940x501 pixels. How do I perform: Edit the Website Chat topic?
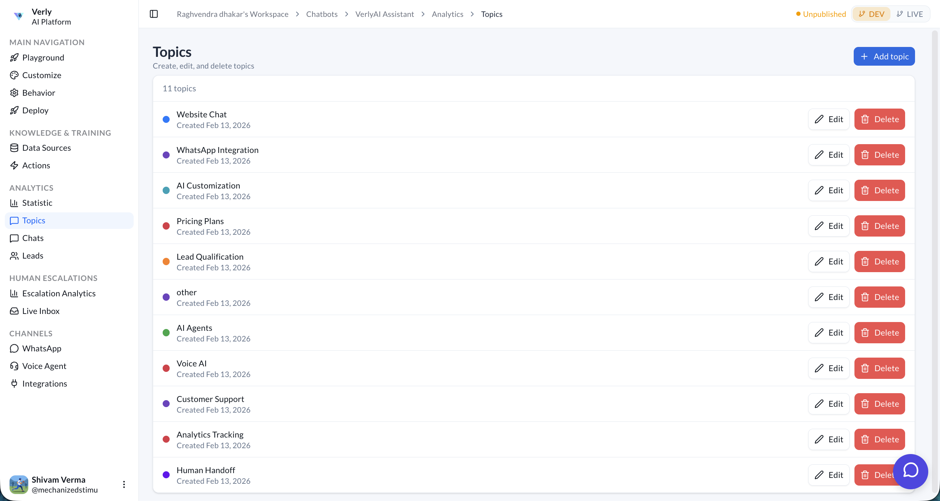pyautogui.click(x=829, y=119)
